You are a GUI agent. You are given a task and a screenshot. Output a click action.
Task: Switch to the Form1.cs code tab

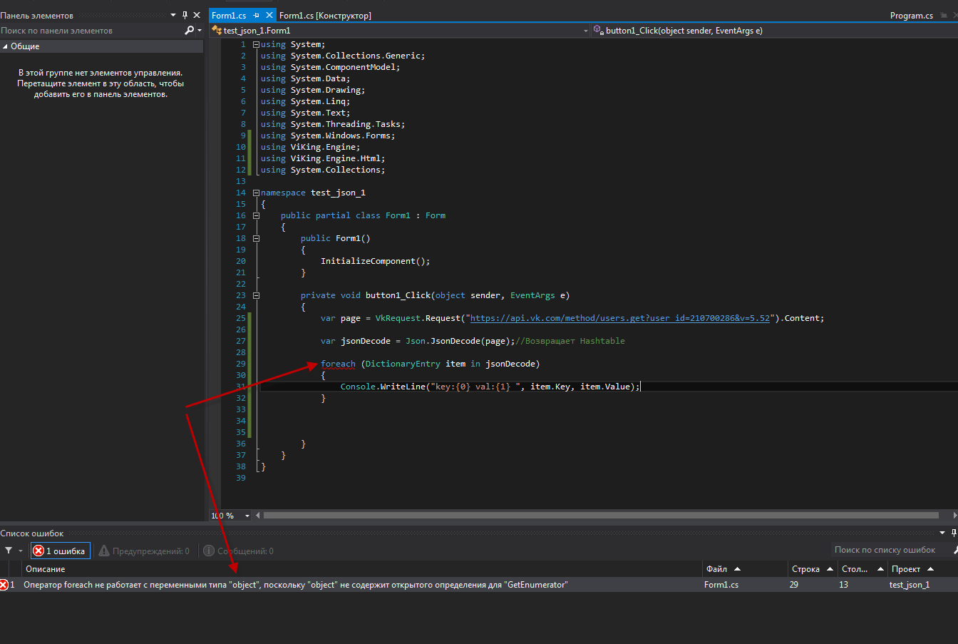[x=229, y=15]
